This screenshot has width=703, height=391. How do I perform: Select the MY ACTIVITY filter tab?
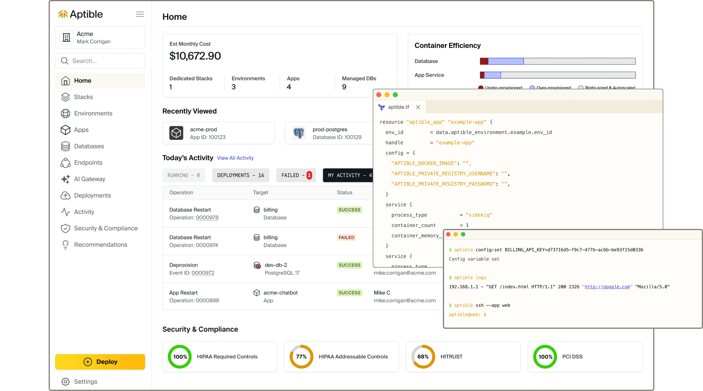click(348, 175)
